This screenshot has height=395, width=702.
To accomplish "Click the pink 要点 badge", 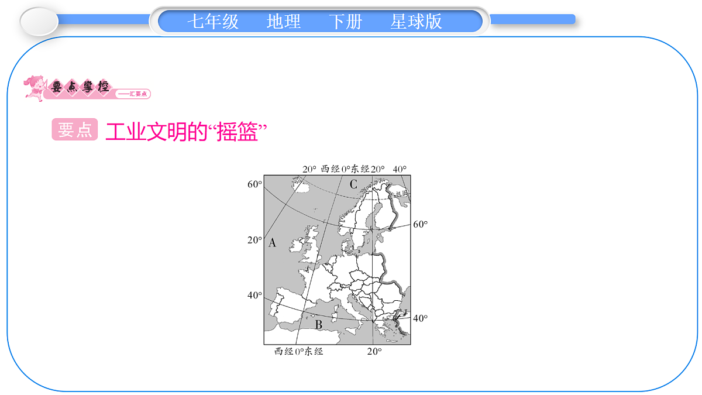I will (x=75, y=130).
